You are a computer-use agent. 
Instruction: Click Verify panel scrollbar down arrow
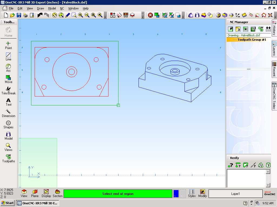tap(268, 185)
